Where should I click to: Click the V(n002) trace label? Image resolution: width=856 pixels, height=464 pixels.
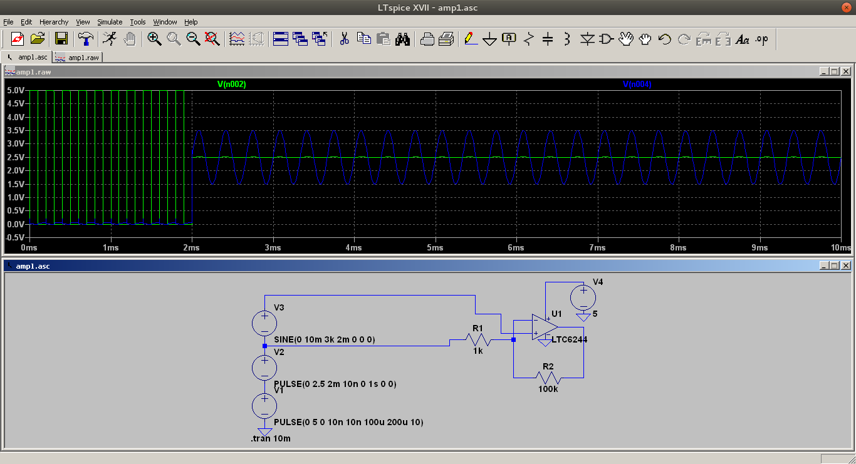click(x=231, y=84)
